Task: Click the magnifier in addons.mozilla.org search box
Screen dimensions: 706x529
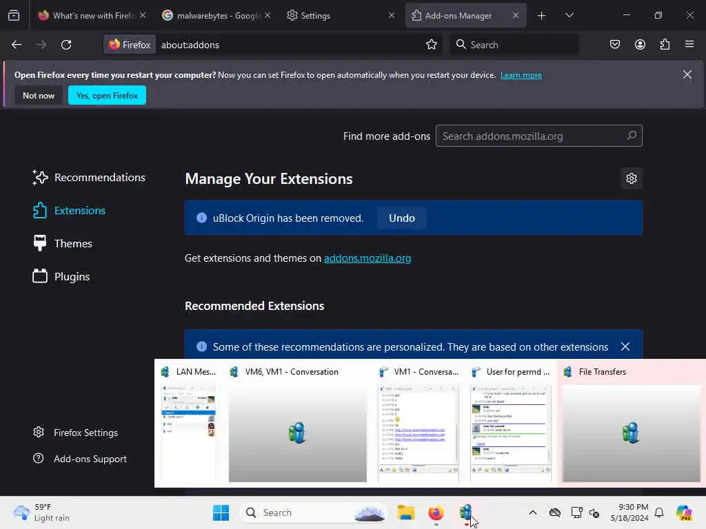Action: [632, 136]
